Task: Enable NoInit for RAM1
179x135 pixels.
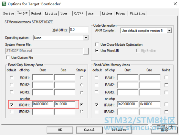Action: tap(166, 78)
